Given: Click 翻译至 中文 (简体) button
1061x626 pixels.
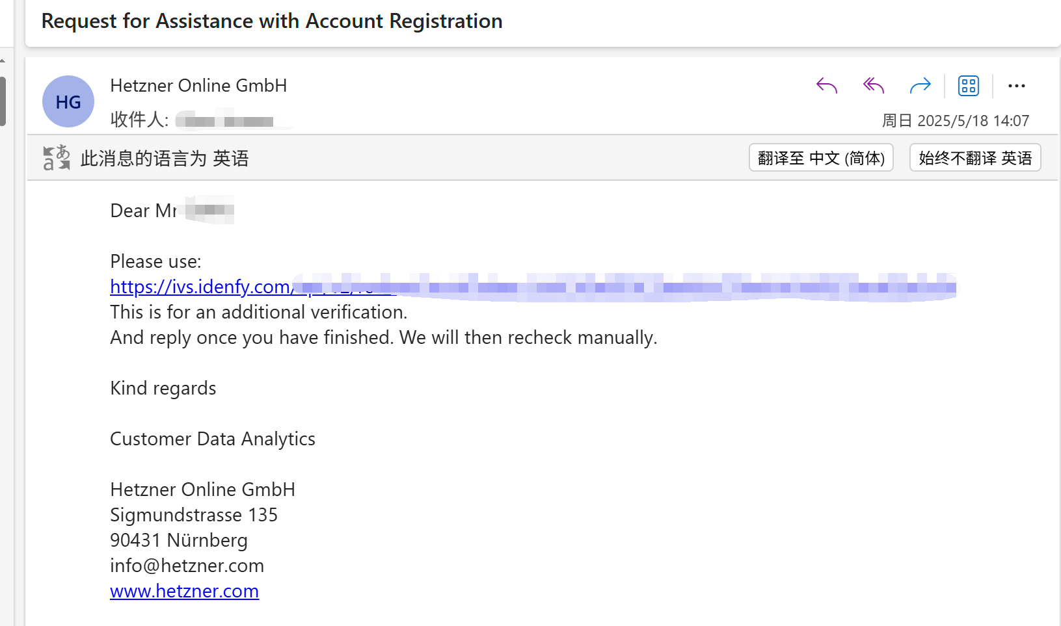Looking at the screenshot, I should (x=821, y=158).
